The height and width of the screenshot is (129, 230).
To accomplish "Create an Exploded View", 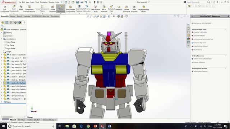I will [x=111, y=9].
